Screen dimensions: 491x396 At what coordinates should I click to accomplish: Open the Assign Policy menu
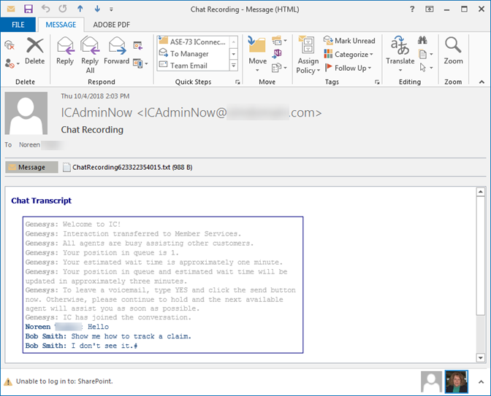308,55
